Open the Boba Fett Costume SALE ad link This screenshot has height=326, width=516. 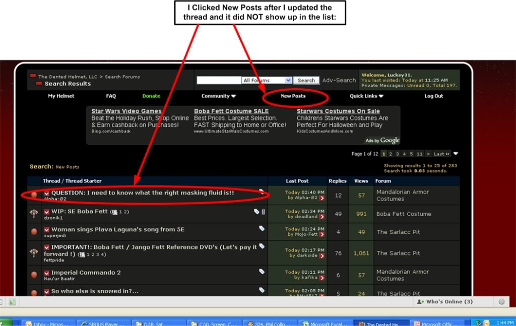tap(231, 111)
